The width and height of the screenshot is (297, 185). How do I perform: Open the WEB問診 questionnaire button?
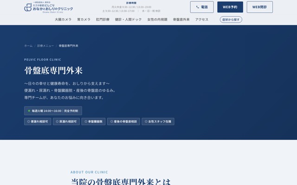point(260,7)
